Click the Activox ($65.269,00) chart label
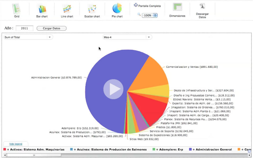This screenshot has height=158, width=253. pos(92,136)
